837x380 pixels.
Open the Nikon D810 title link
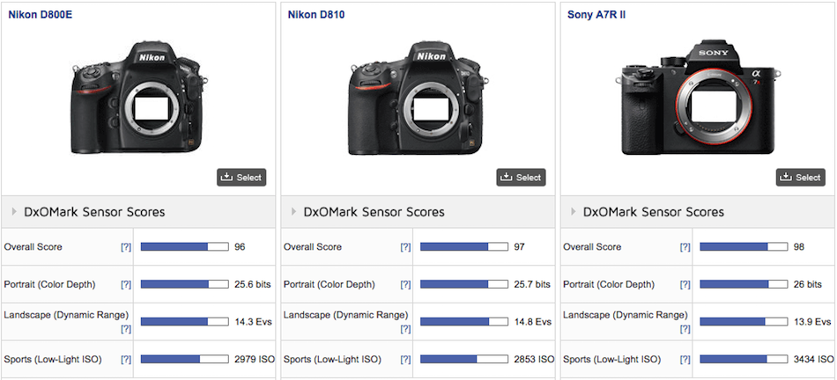pyautogui.click(x=313, y=15)
